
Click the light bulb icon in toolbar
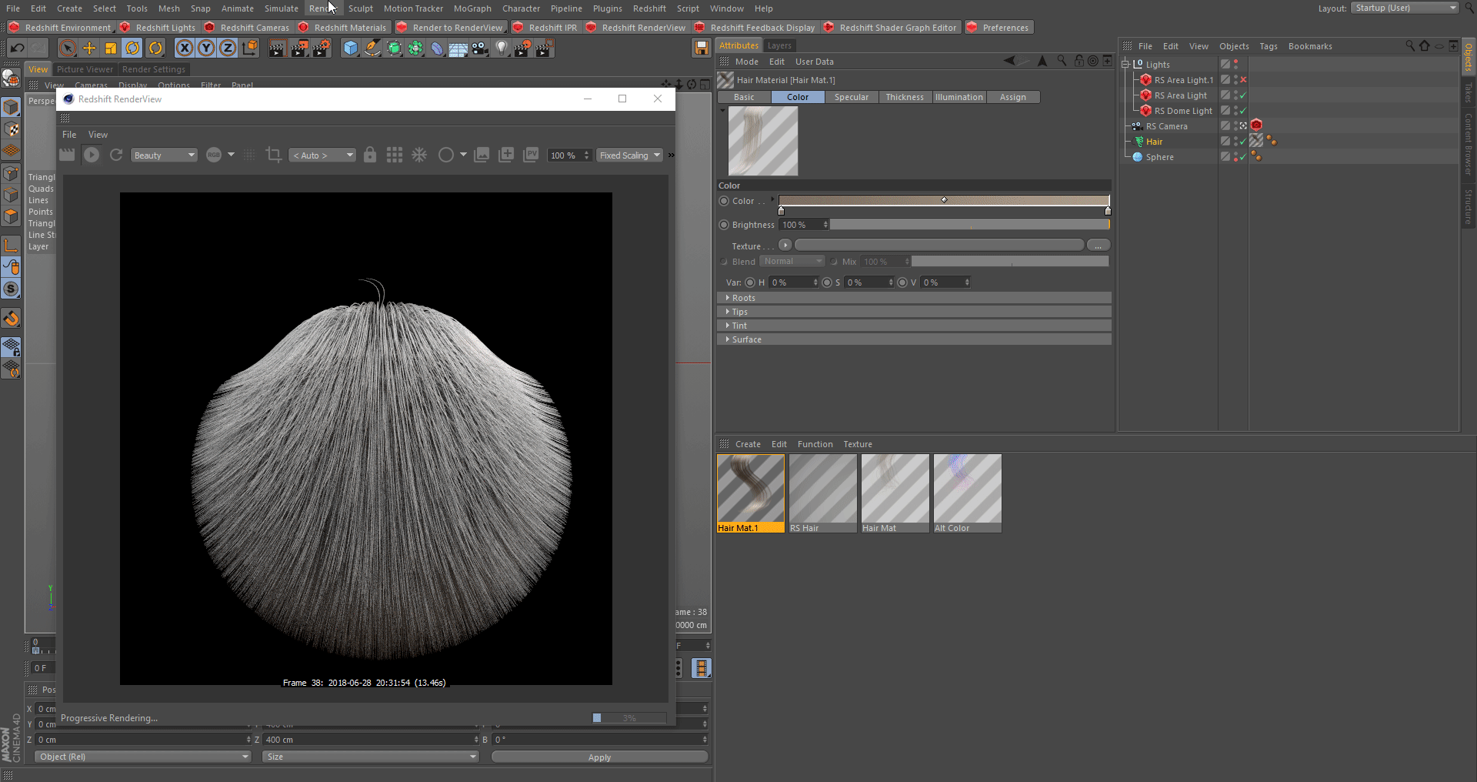coord(502,48)
